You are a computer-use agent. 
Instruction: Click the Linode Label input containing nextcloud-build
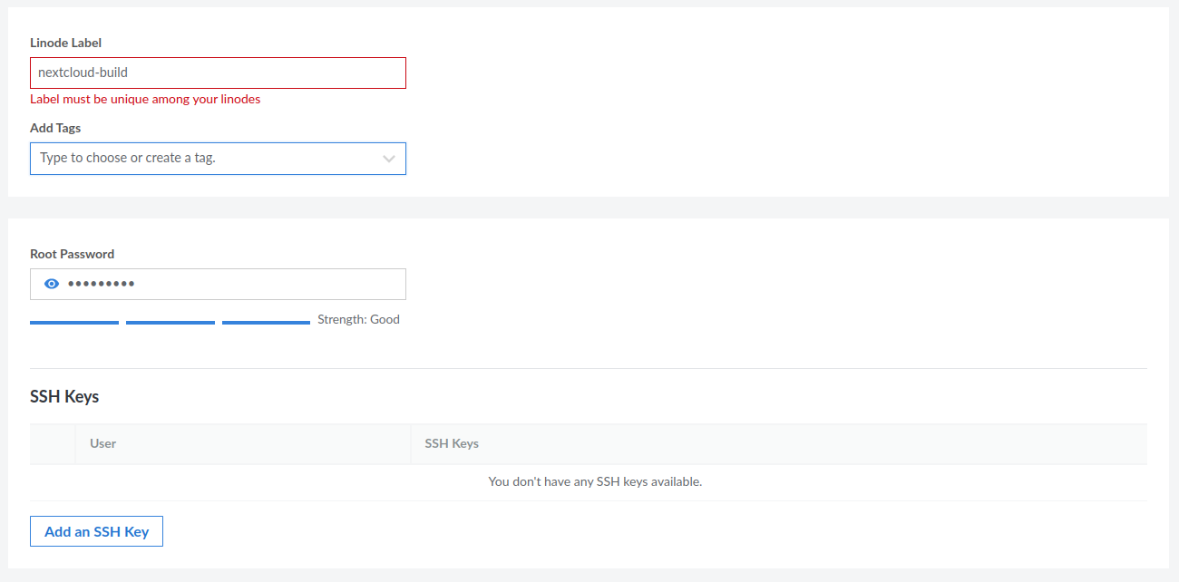point(218,73)
